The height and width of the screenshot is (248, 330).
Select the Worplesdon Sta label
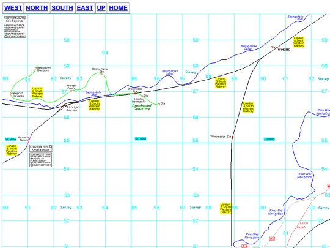tap(221, 137)
